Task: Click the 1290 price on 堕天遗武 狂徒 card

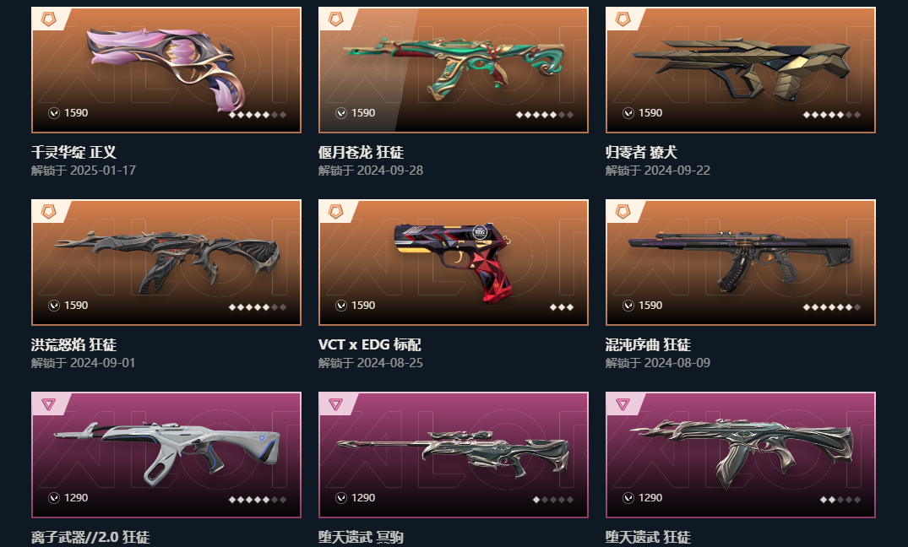Action: 650,498
